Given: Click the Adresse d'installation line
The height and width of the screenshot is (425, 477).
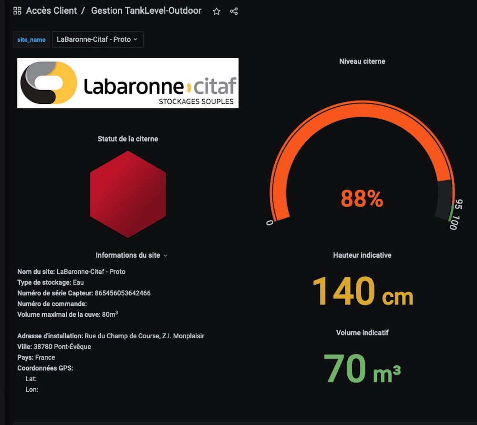Looking at the screenshot, I should coord(111,336).
